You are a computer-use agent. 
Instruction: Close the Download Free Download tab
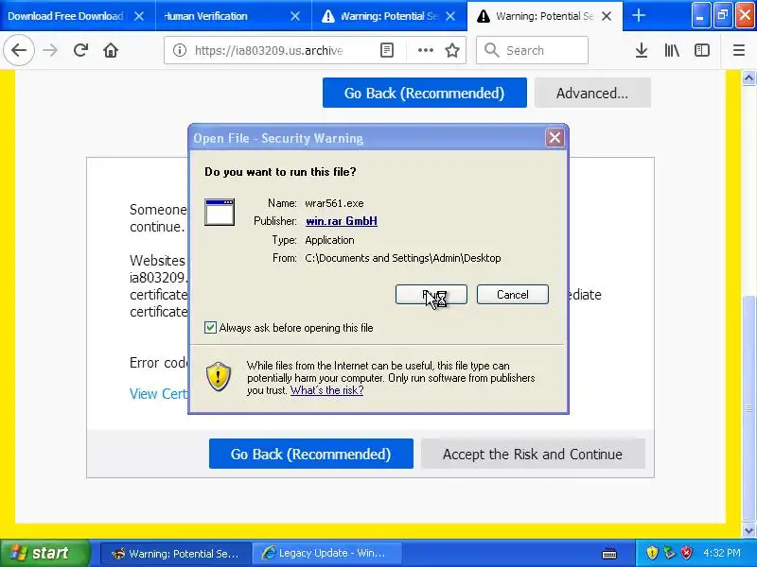point(139,16)
